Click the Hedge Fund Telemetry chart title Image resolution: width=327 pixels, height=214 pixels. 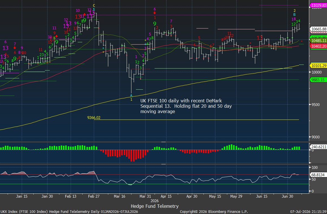[155, 206]
